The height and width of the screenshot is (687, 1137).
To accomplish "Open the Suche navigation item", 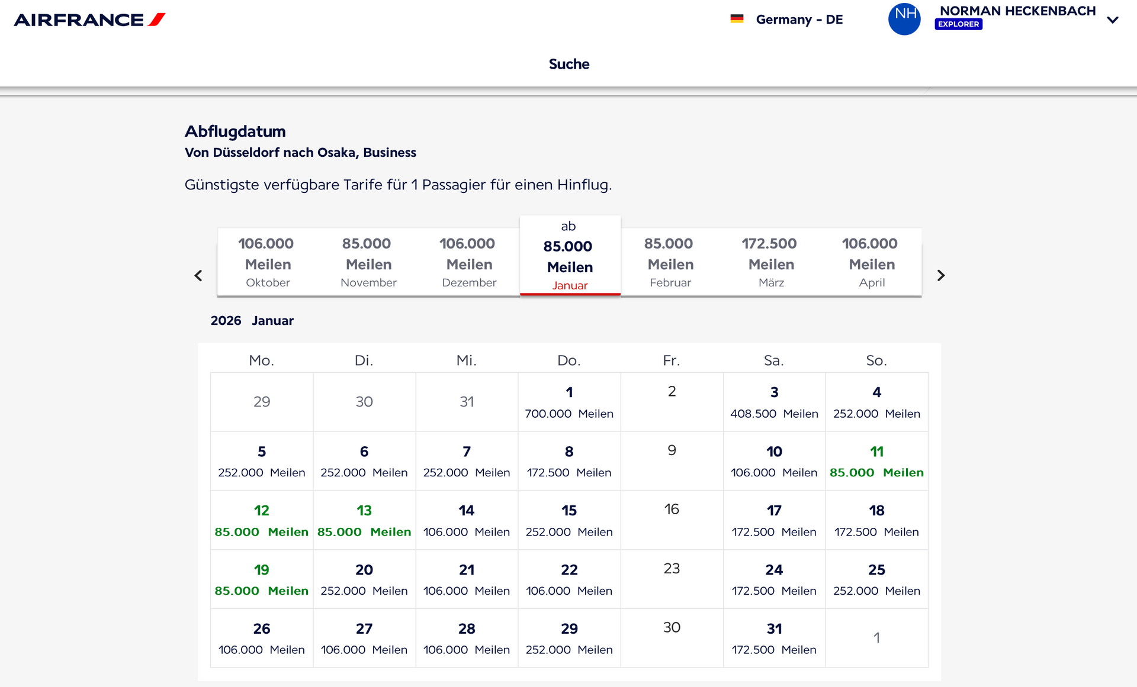I will pos(568,64).
